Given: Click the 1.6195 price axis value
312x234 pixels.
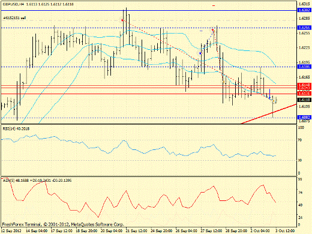Looking at the screenshot, I should 304,62.
